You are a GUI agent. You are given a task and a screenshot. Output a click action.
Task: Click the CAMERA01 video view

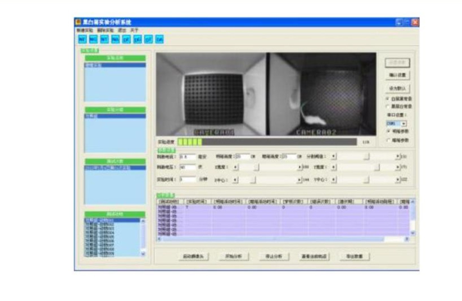pyautogui.click(x=211, y=94)
